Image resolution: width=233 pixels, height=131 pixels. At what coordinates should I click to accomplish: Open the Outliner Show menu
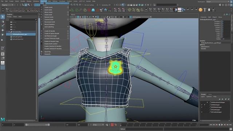[15, 17]
